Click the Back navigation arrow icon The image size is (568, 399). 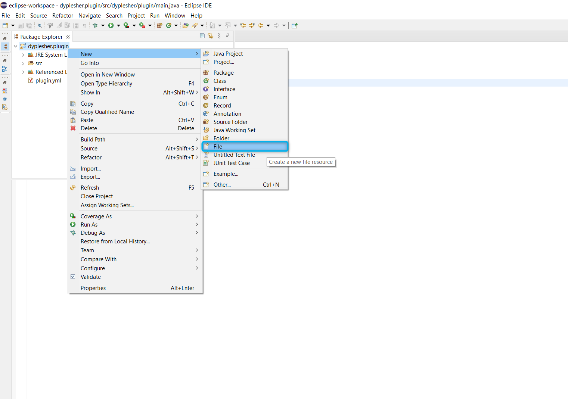pos(261,25)
